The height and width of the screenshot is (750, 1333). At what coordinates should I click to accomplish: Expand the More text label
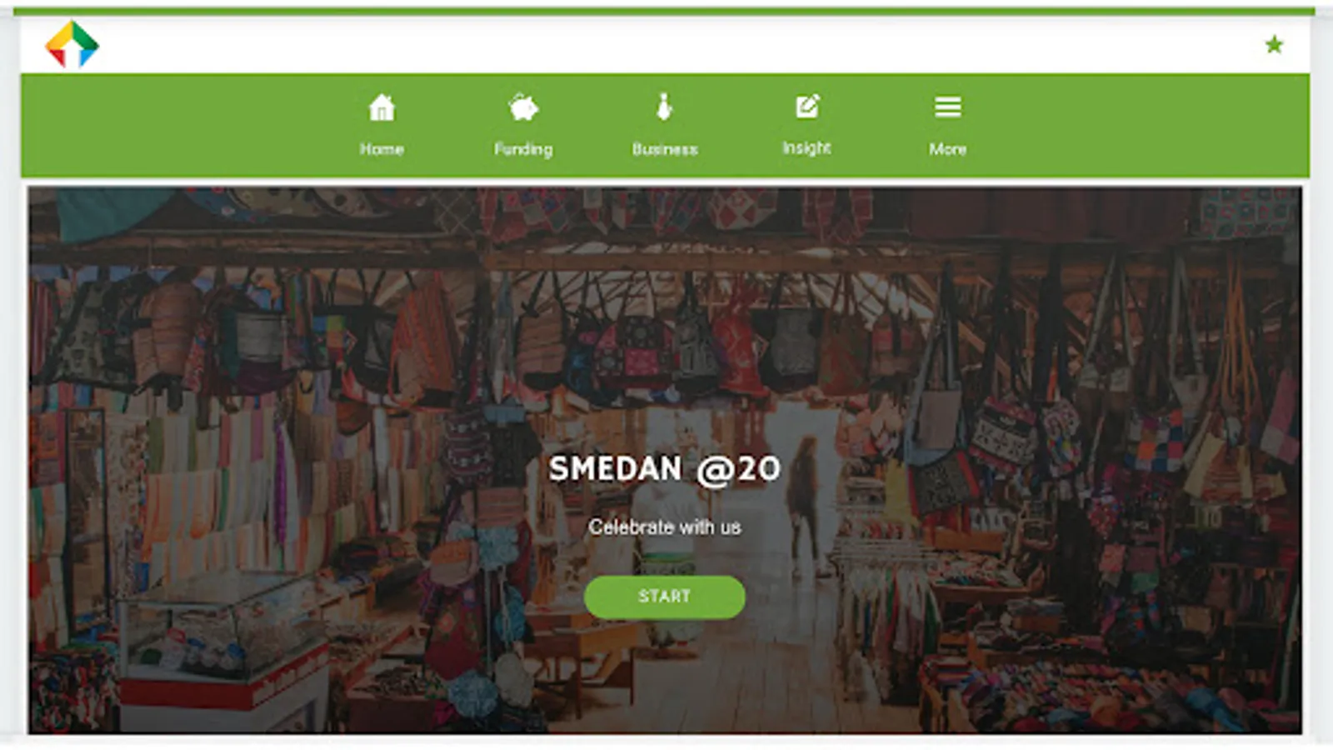948,149
